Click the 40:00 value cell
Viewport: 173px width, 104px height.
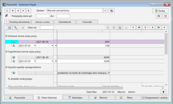[83, 57]
